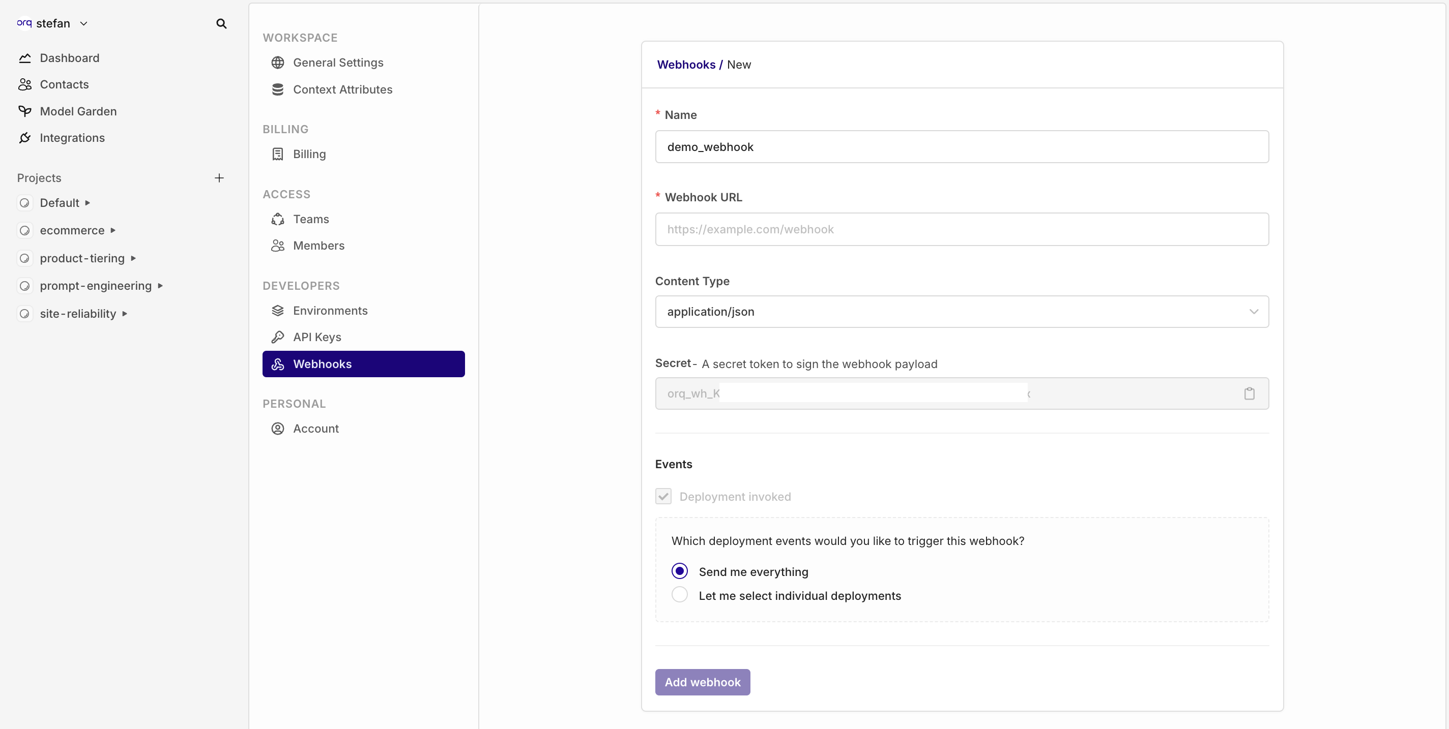This screenshot has width=1449, height=729.
Task: Click the Webhook URL input field
Action: click(961, 229)
